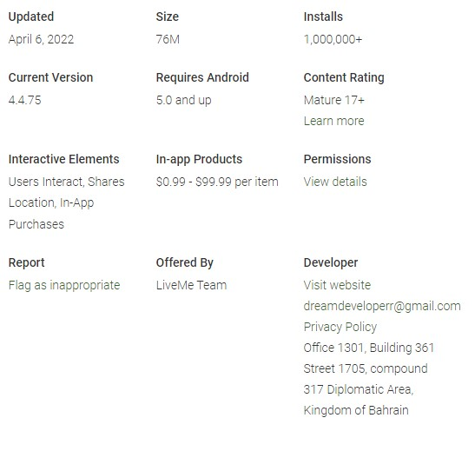Click View details under Permissions
Screen dimensions: 475x451
[x=335, y=182]
